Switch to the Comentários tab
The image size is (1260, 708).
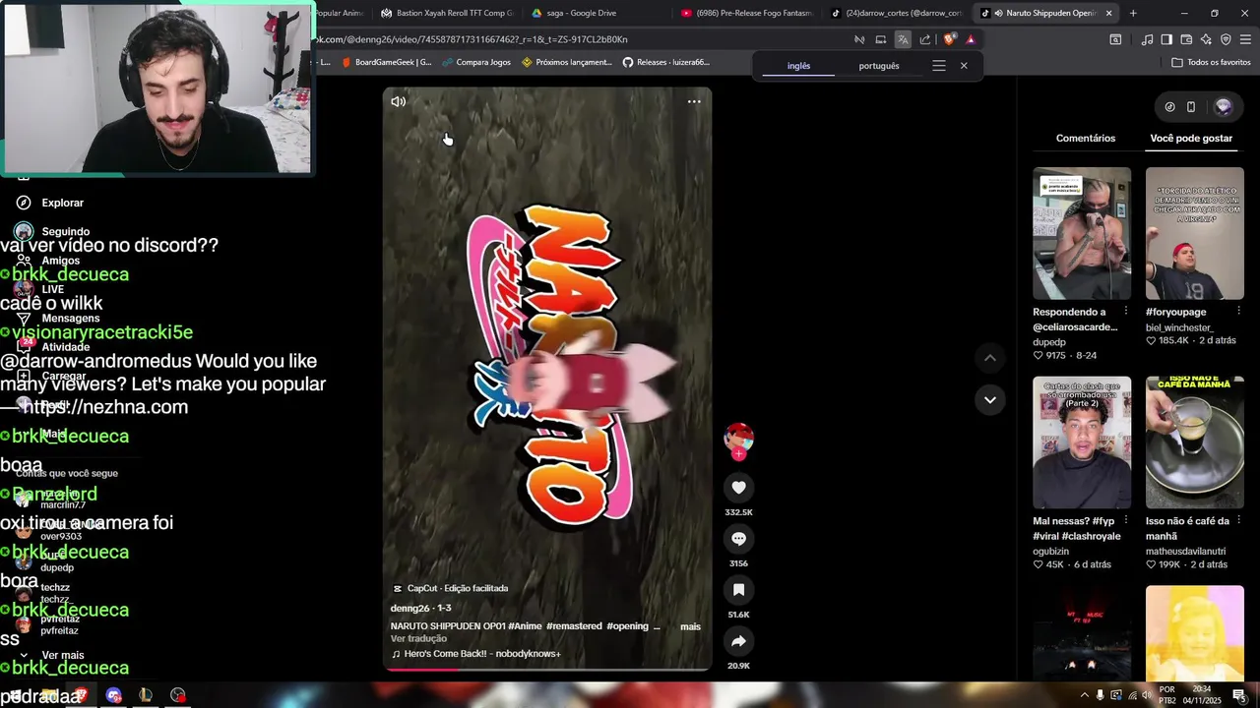1086,138
